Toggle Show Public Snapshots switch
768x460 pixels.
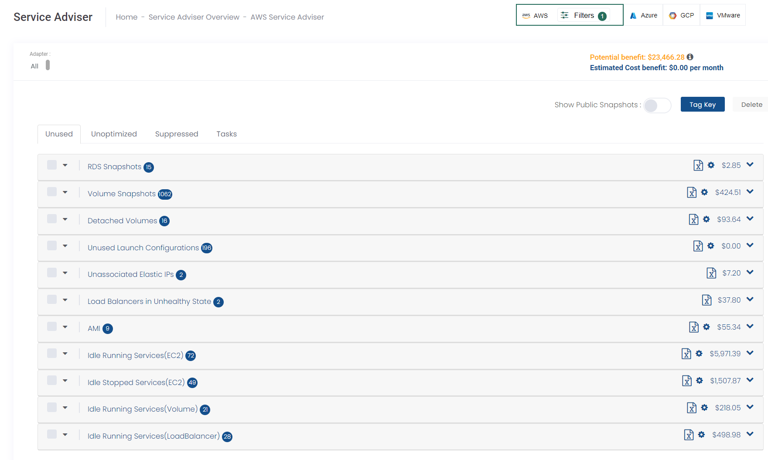click(657, 105)
